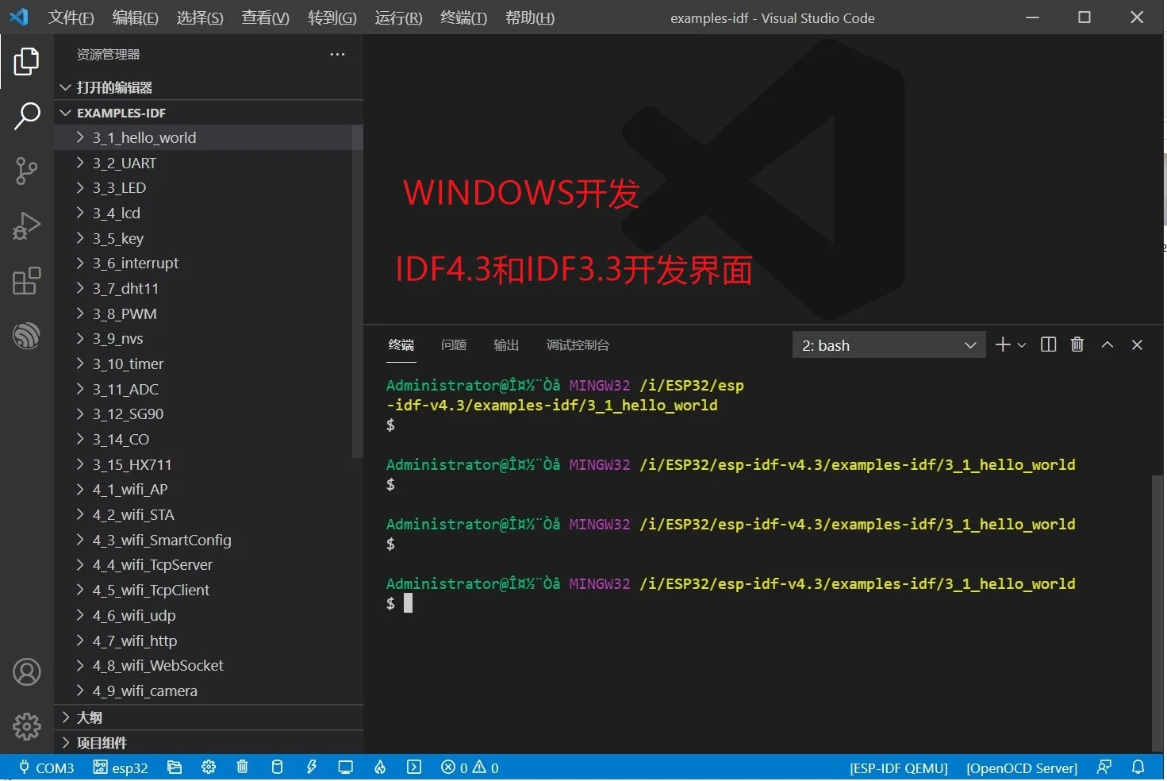Click the COM3 serial port selector
This screenshot has height=781, width=1167.
[x=47, y=768]
